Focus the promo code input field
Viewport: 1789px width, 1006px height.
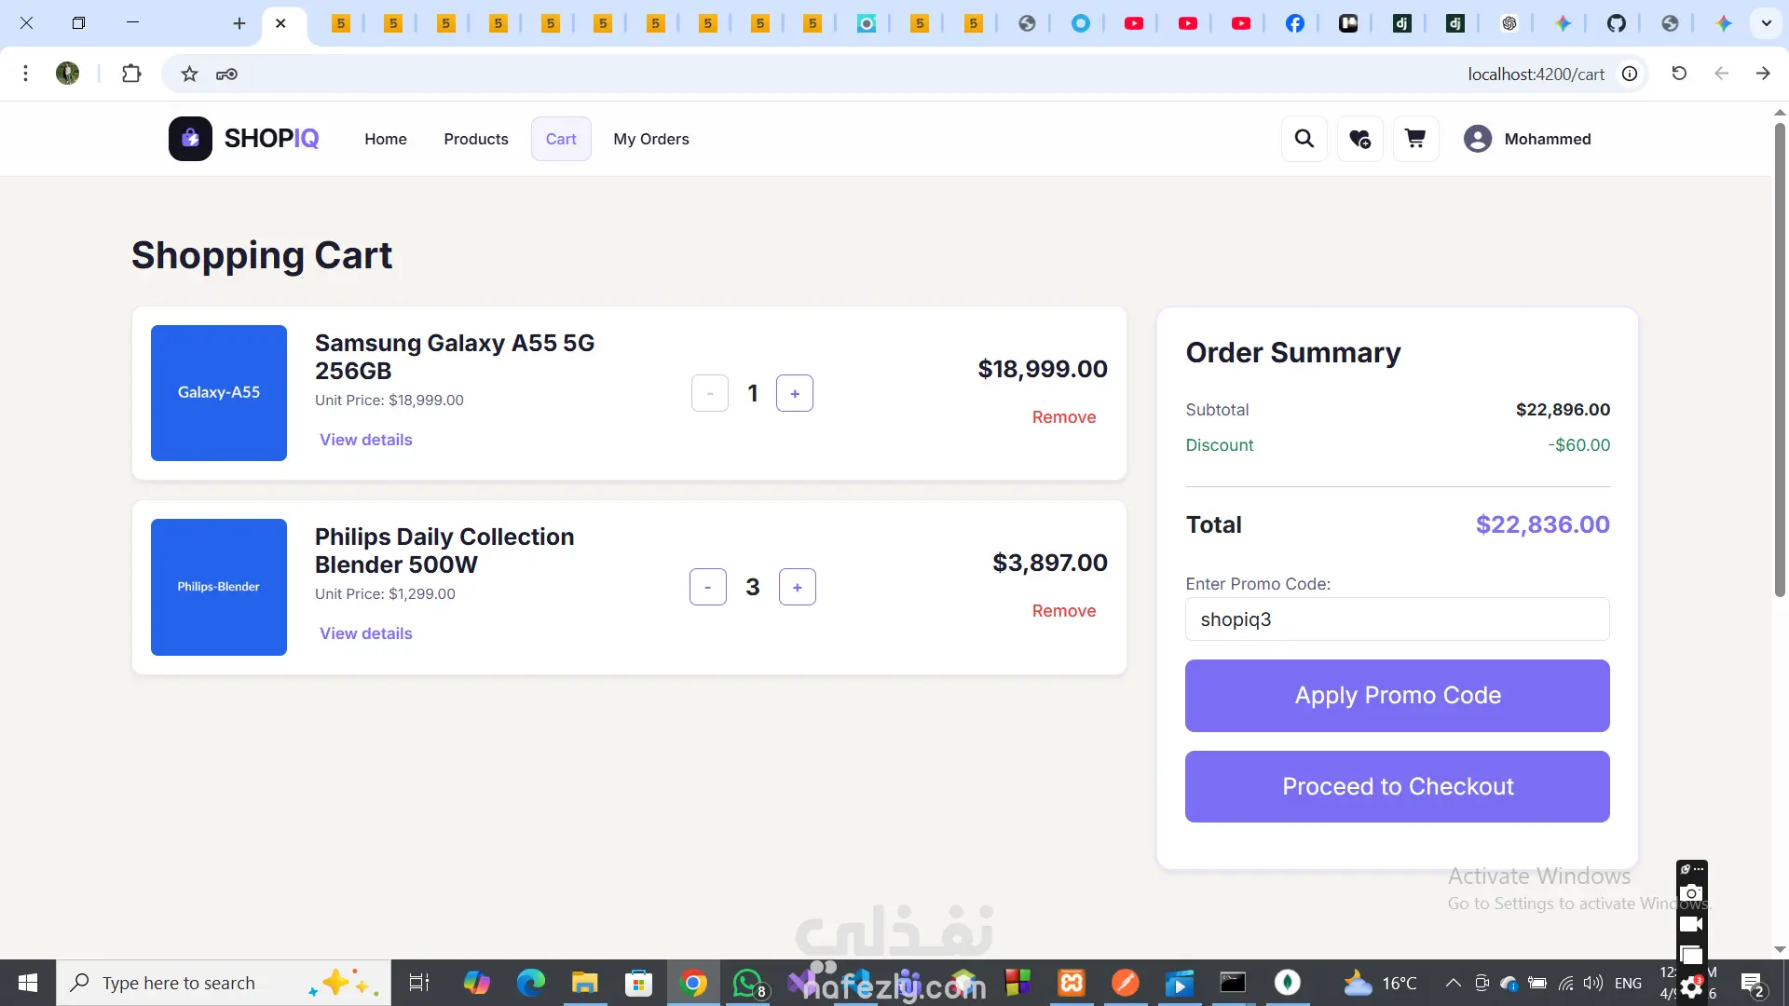point(1397,619)
